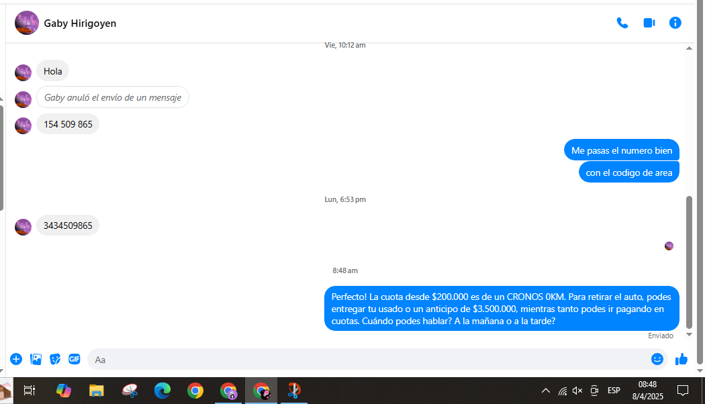The height and width of the screenshot is (404, 705).
Task: Open conversation information panel
Action: (675, 23)
